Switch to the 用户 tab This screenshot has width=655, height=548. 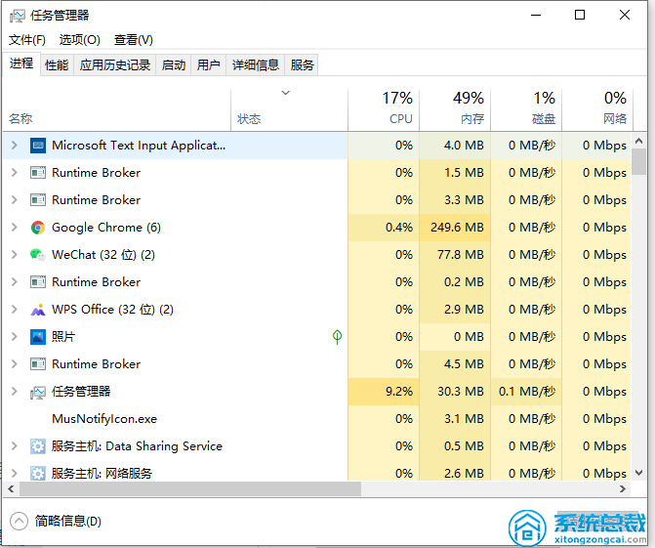[209, 65]
